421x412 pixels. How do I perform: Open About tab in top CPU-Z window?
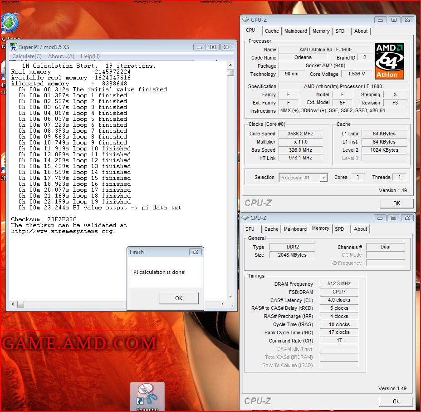[x=361, y=31]
